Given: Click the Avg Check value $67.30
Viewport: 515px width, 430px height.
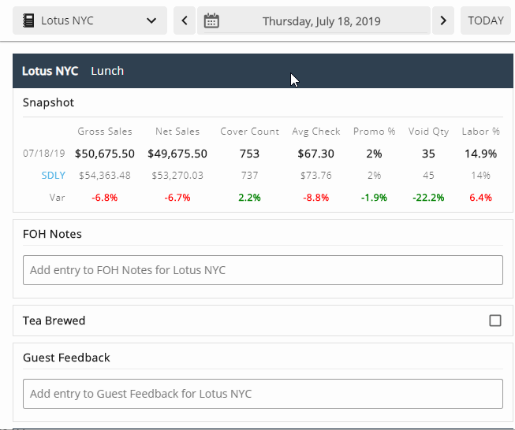Looking at the screenshot, I should (316, 154).
